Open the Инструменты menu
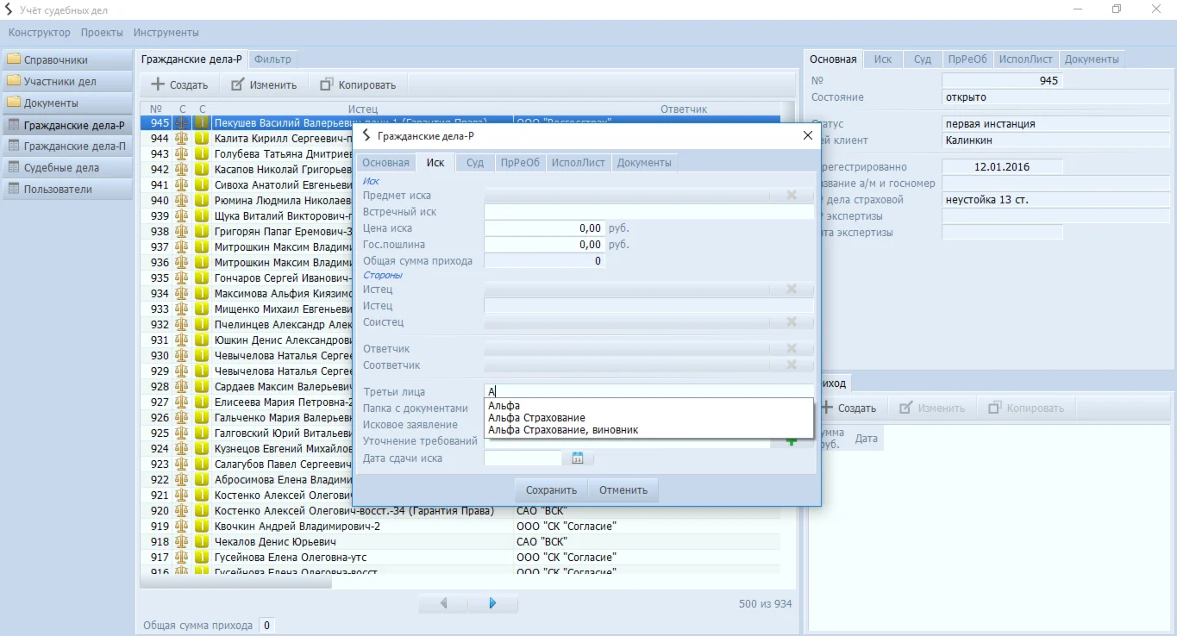This screenshot has height=636, width=1177. click(x=166, y=33)
